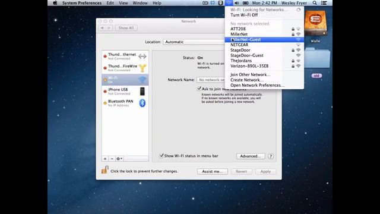This screenshot has height=214, width=380.
Task: Remove the selected service with minus button
Action: click(112, 159)
